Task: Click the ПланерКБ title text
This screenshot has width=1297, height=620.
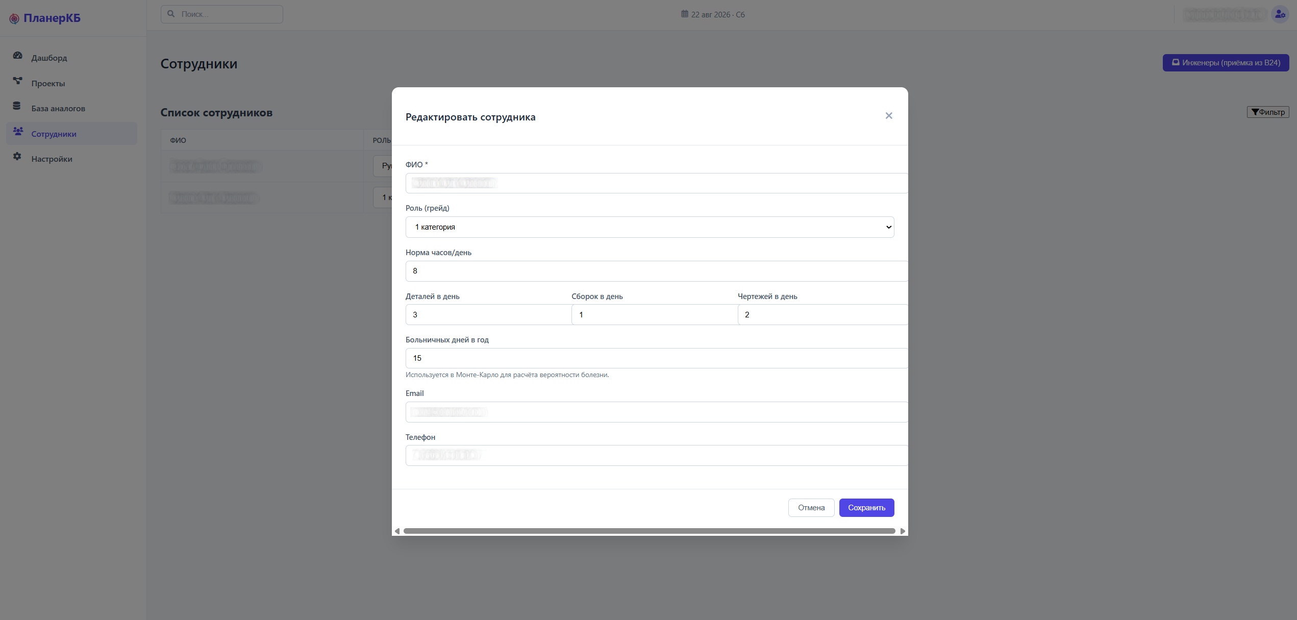Action: pos(52,18)
